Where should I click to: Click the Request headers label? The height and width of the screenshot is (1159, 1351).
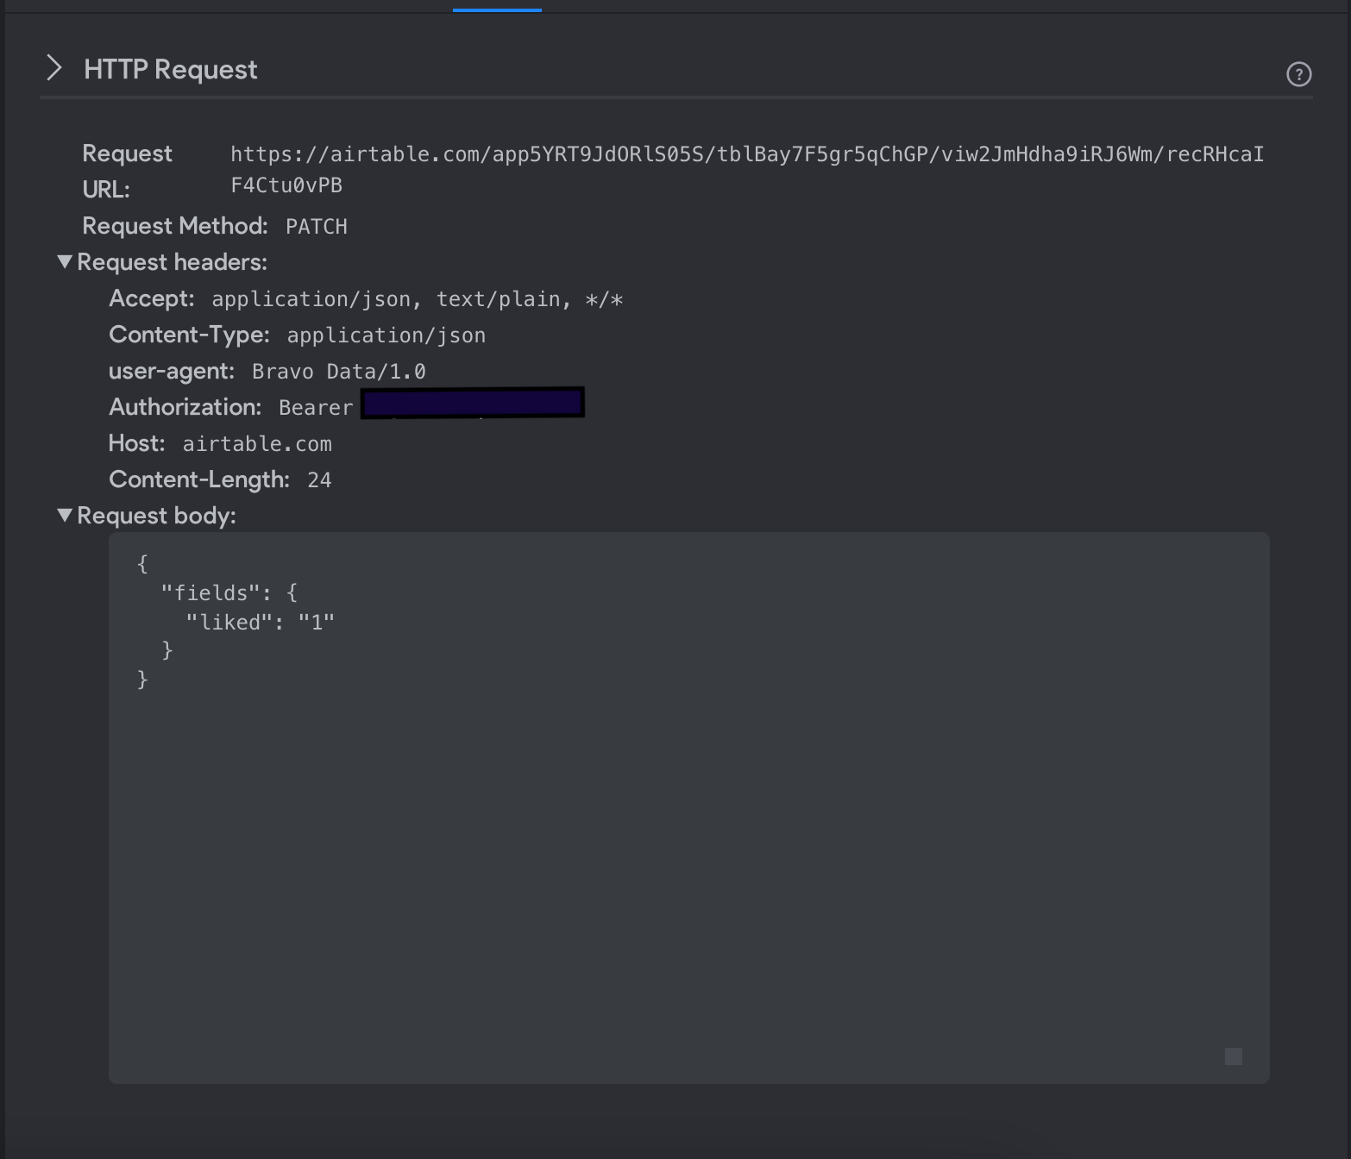click(173, 262)
